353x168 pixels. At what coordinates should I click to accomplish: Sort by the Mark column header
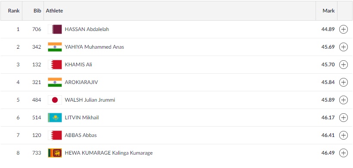tap(328, 11)
